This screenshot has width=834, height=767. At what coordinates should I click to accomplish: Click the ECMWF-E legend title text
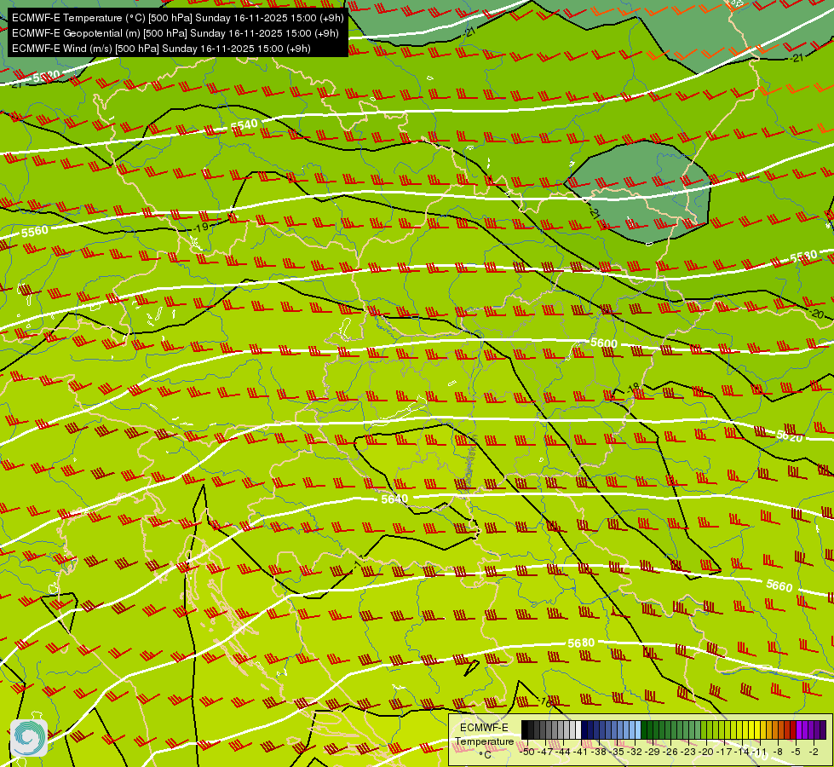(484, 728)
